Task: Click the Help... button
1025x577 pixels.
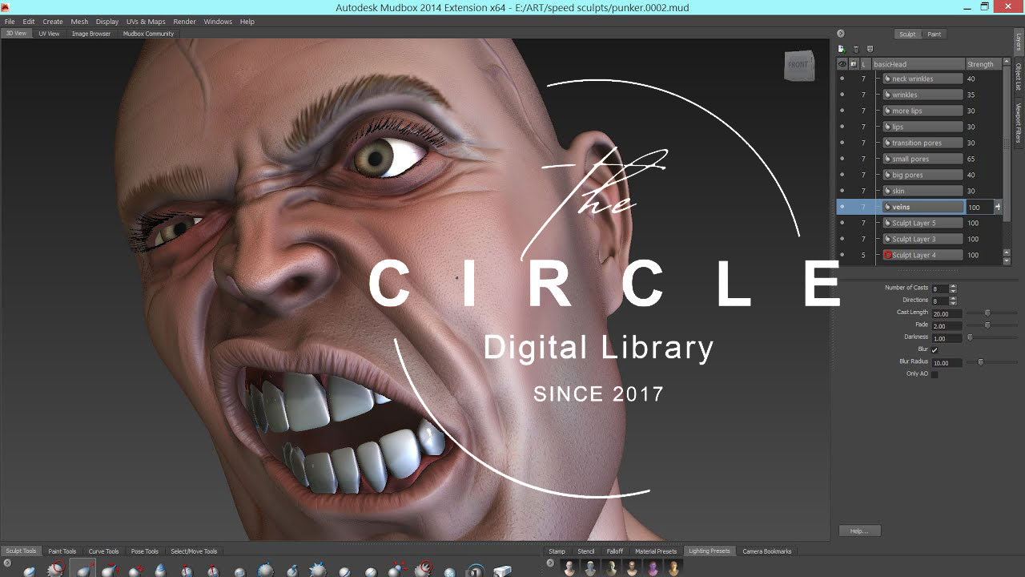Action: click(x=859, y=531)
